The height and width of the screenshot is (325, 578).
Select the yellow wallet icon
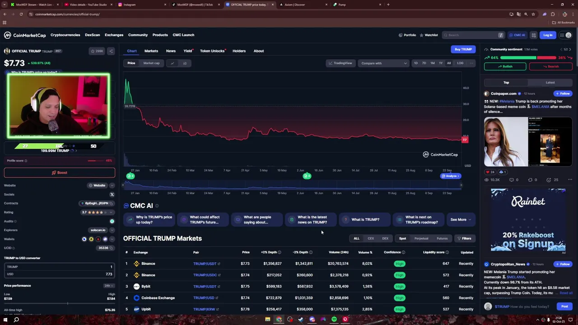point(91,239)
